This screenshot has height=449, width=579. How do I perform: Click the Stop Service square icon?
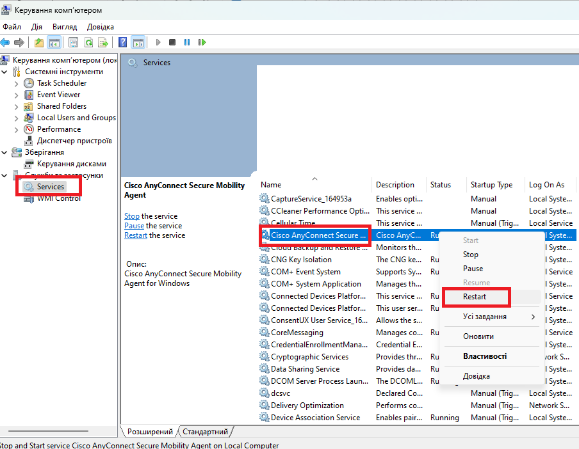click(172, 42)
